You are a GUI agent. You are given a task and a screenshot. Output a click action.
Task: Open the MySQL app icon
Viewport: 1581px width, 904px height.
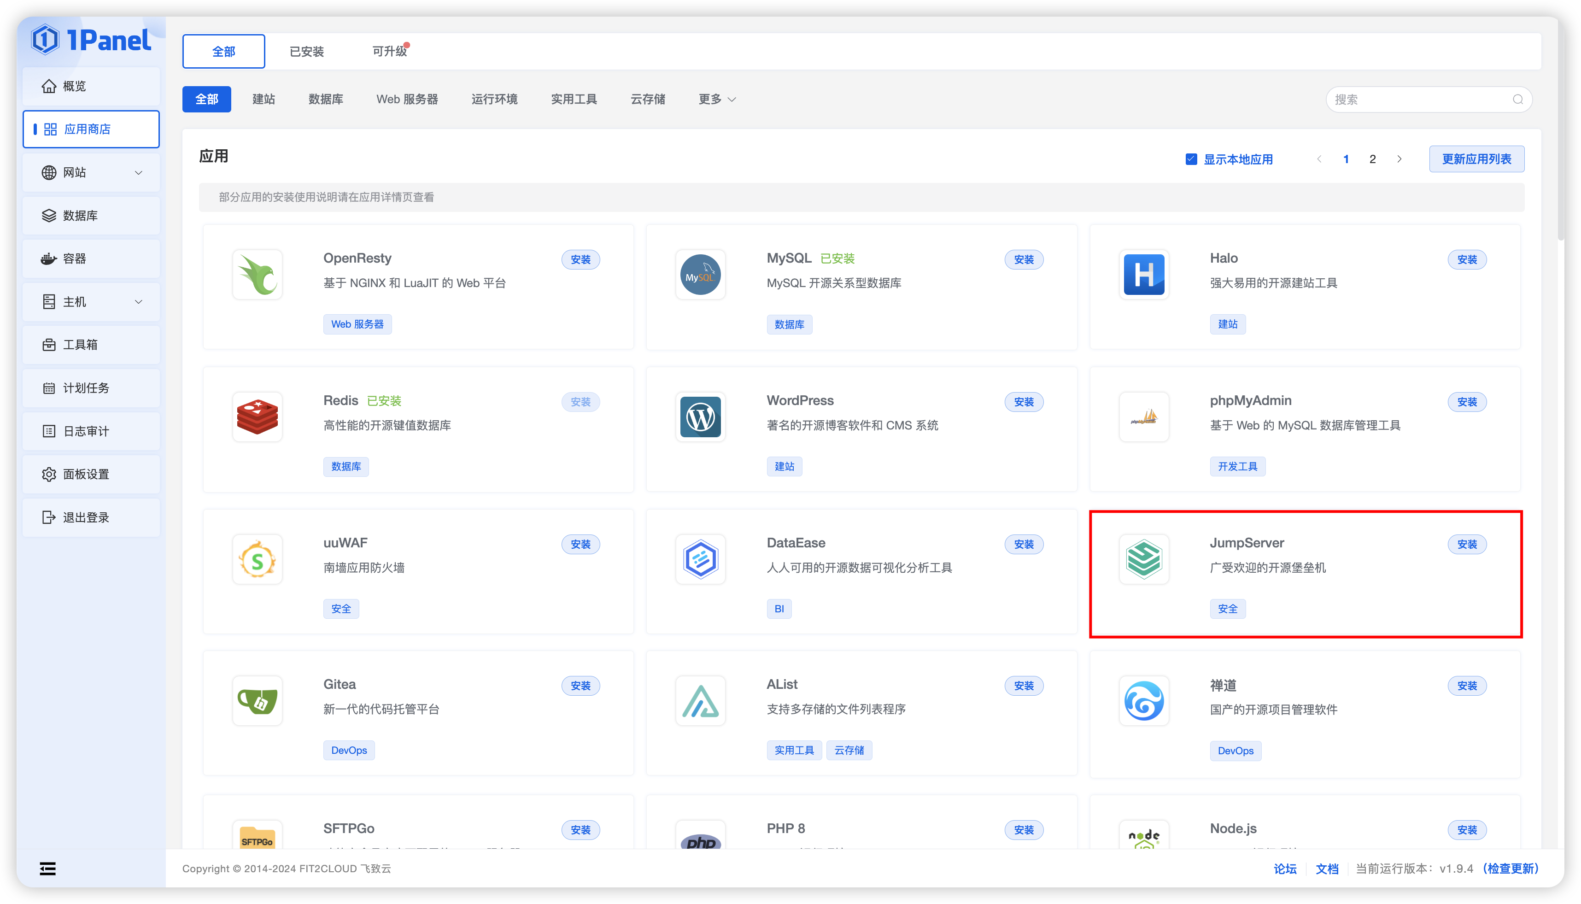click(x=700, y=275)
